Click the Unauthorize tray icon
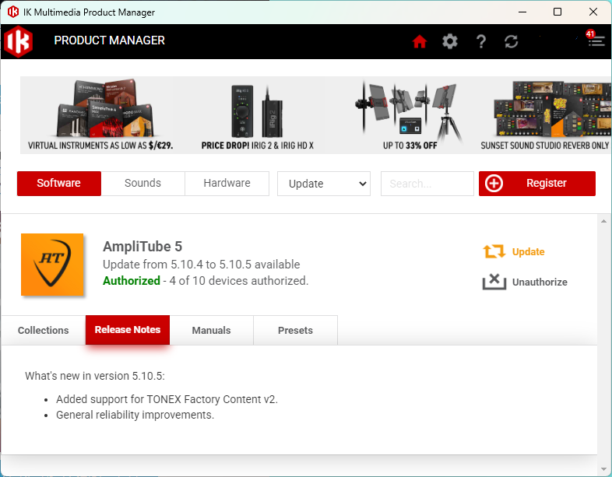Image resolution: width=612 pixels, height=477 pixels. [x=494, y=282]
